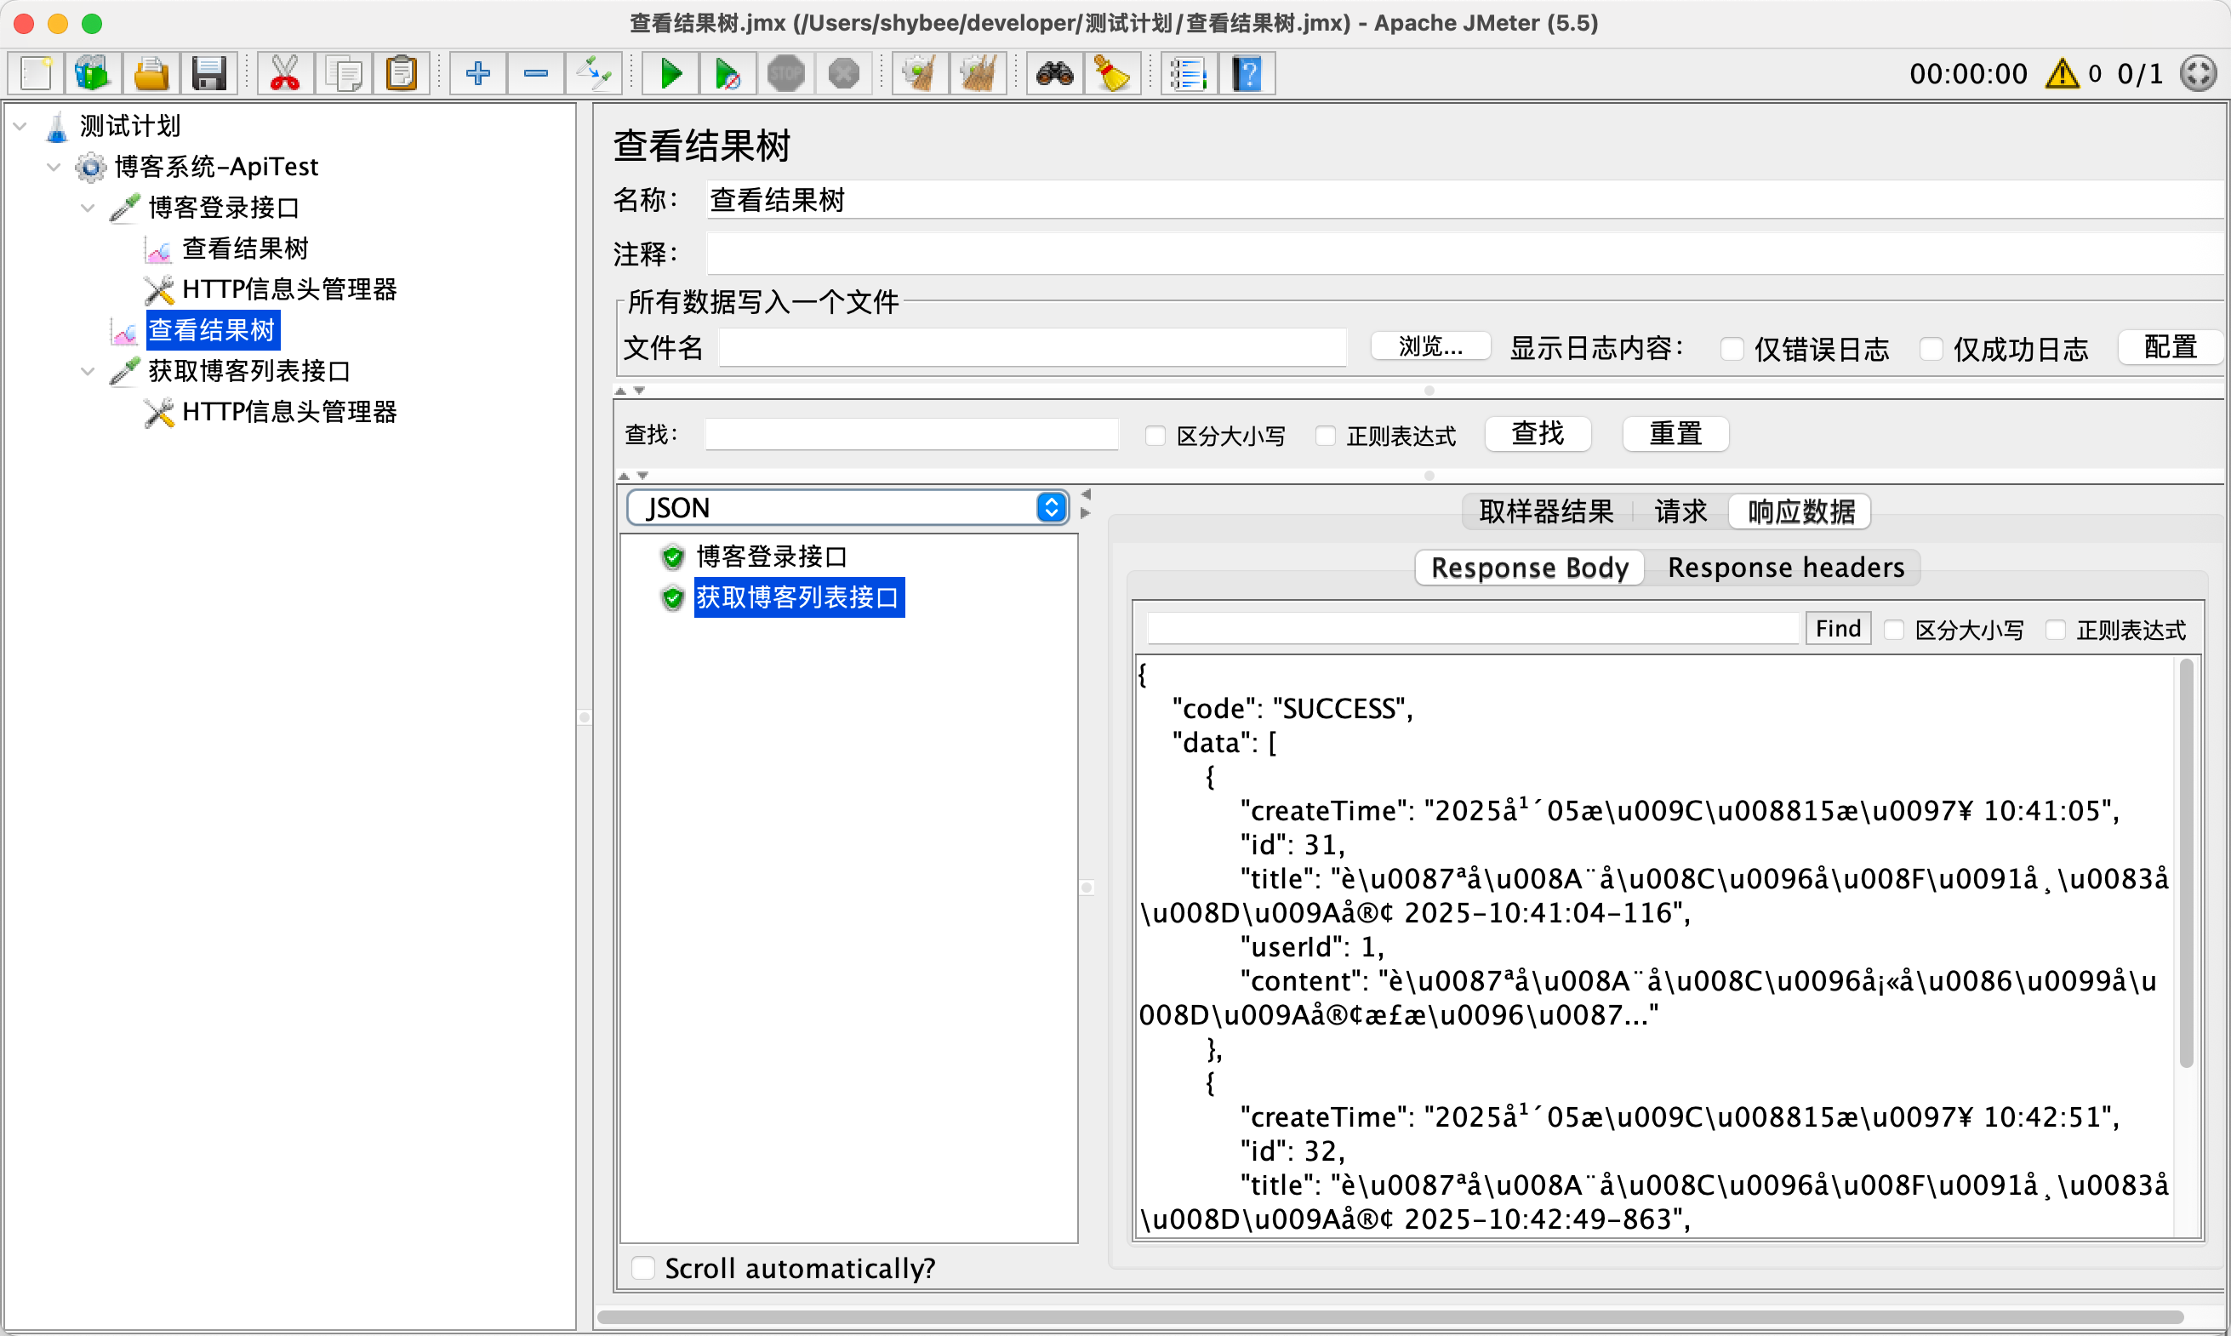
Task: Click the Copy icon in toolbar
Action: point(343,74)
